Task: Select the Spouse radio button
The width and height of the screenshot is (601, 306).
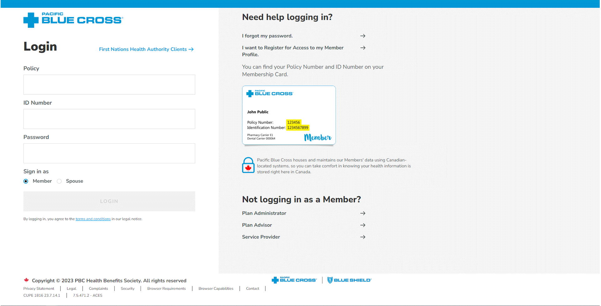Action: click(59, 181)
